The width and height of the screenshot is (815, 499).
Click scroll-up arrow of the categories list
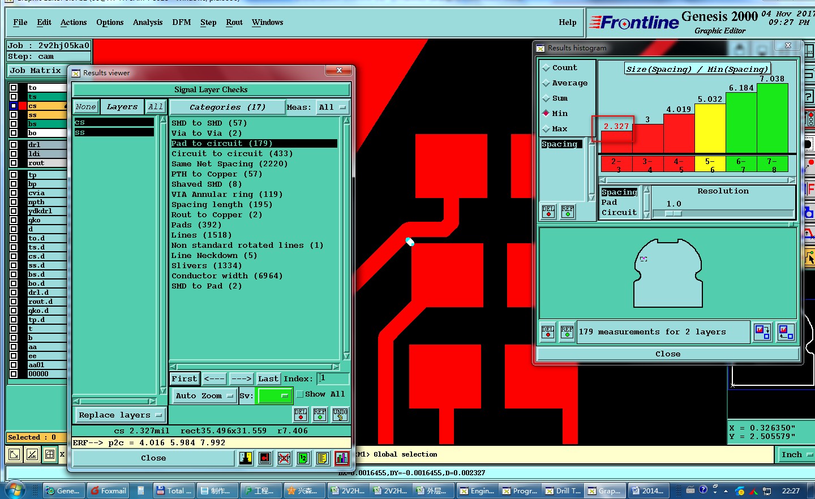coord(346,120)
